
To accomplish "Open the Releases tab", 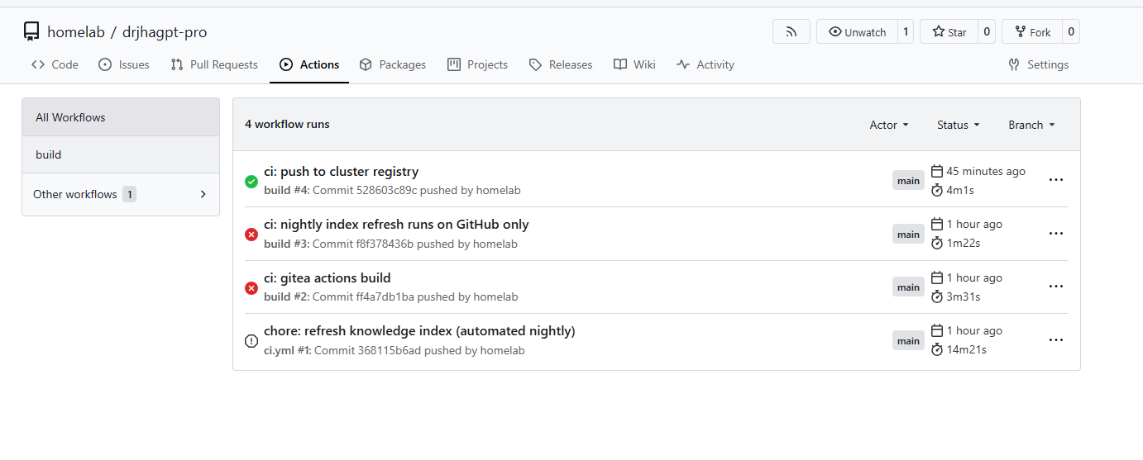I will pyautogui.click(x=561, y=64).
